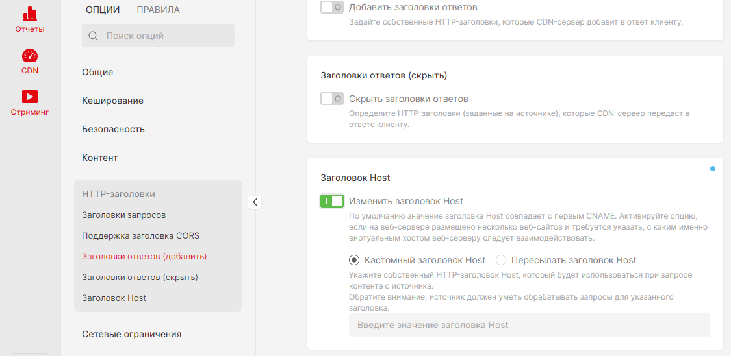Screen dimensions: 731x356
Task: Expand the Сетевые ограничения section
Action: coord(131,334)
